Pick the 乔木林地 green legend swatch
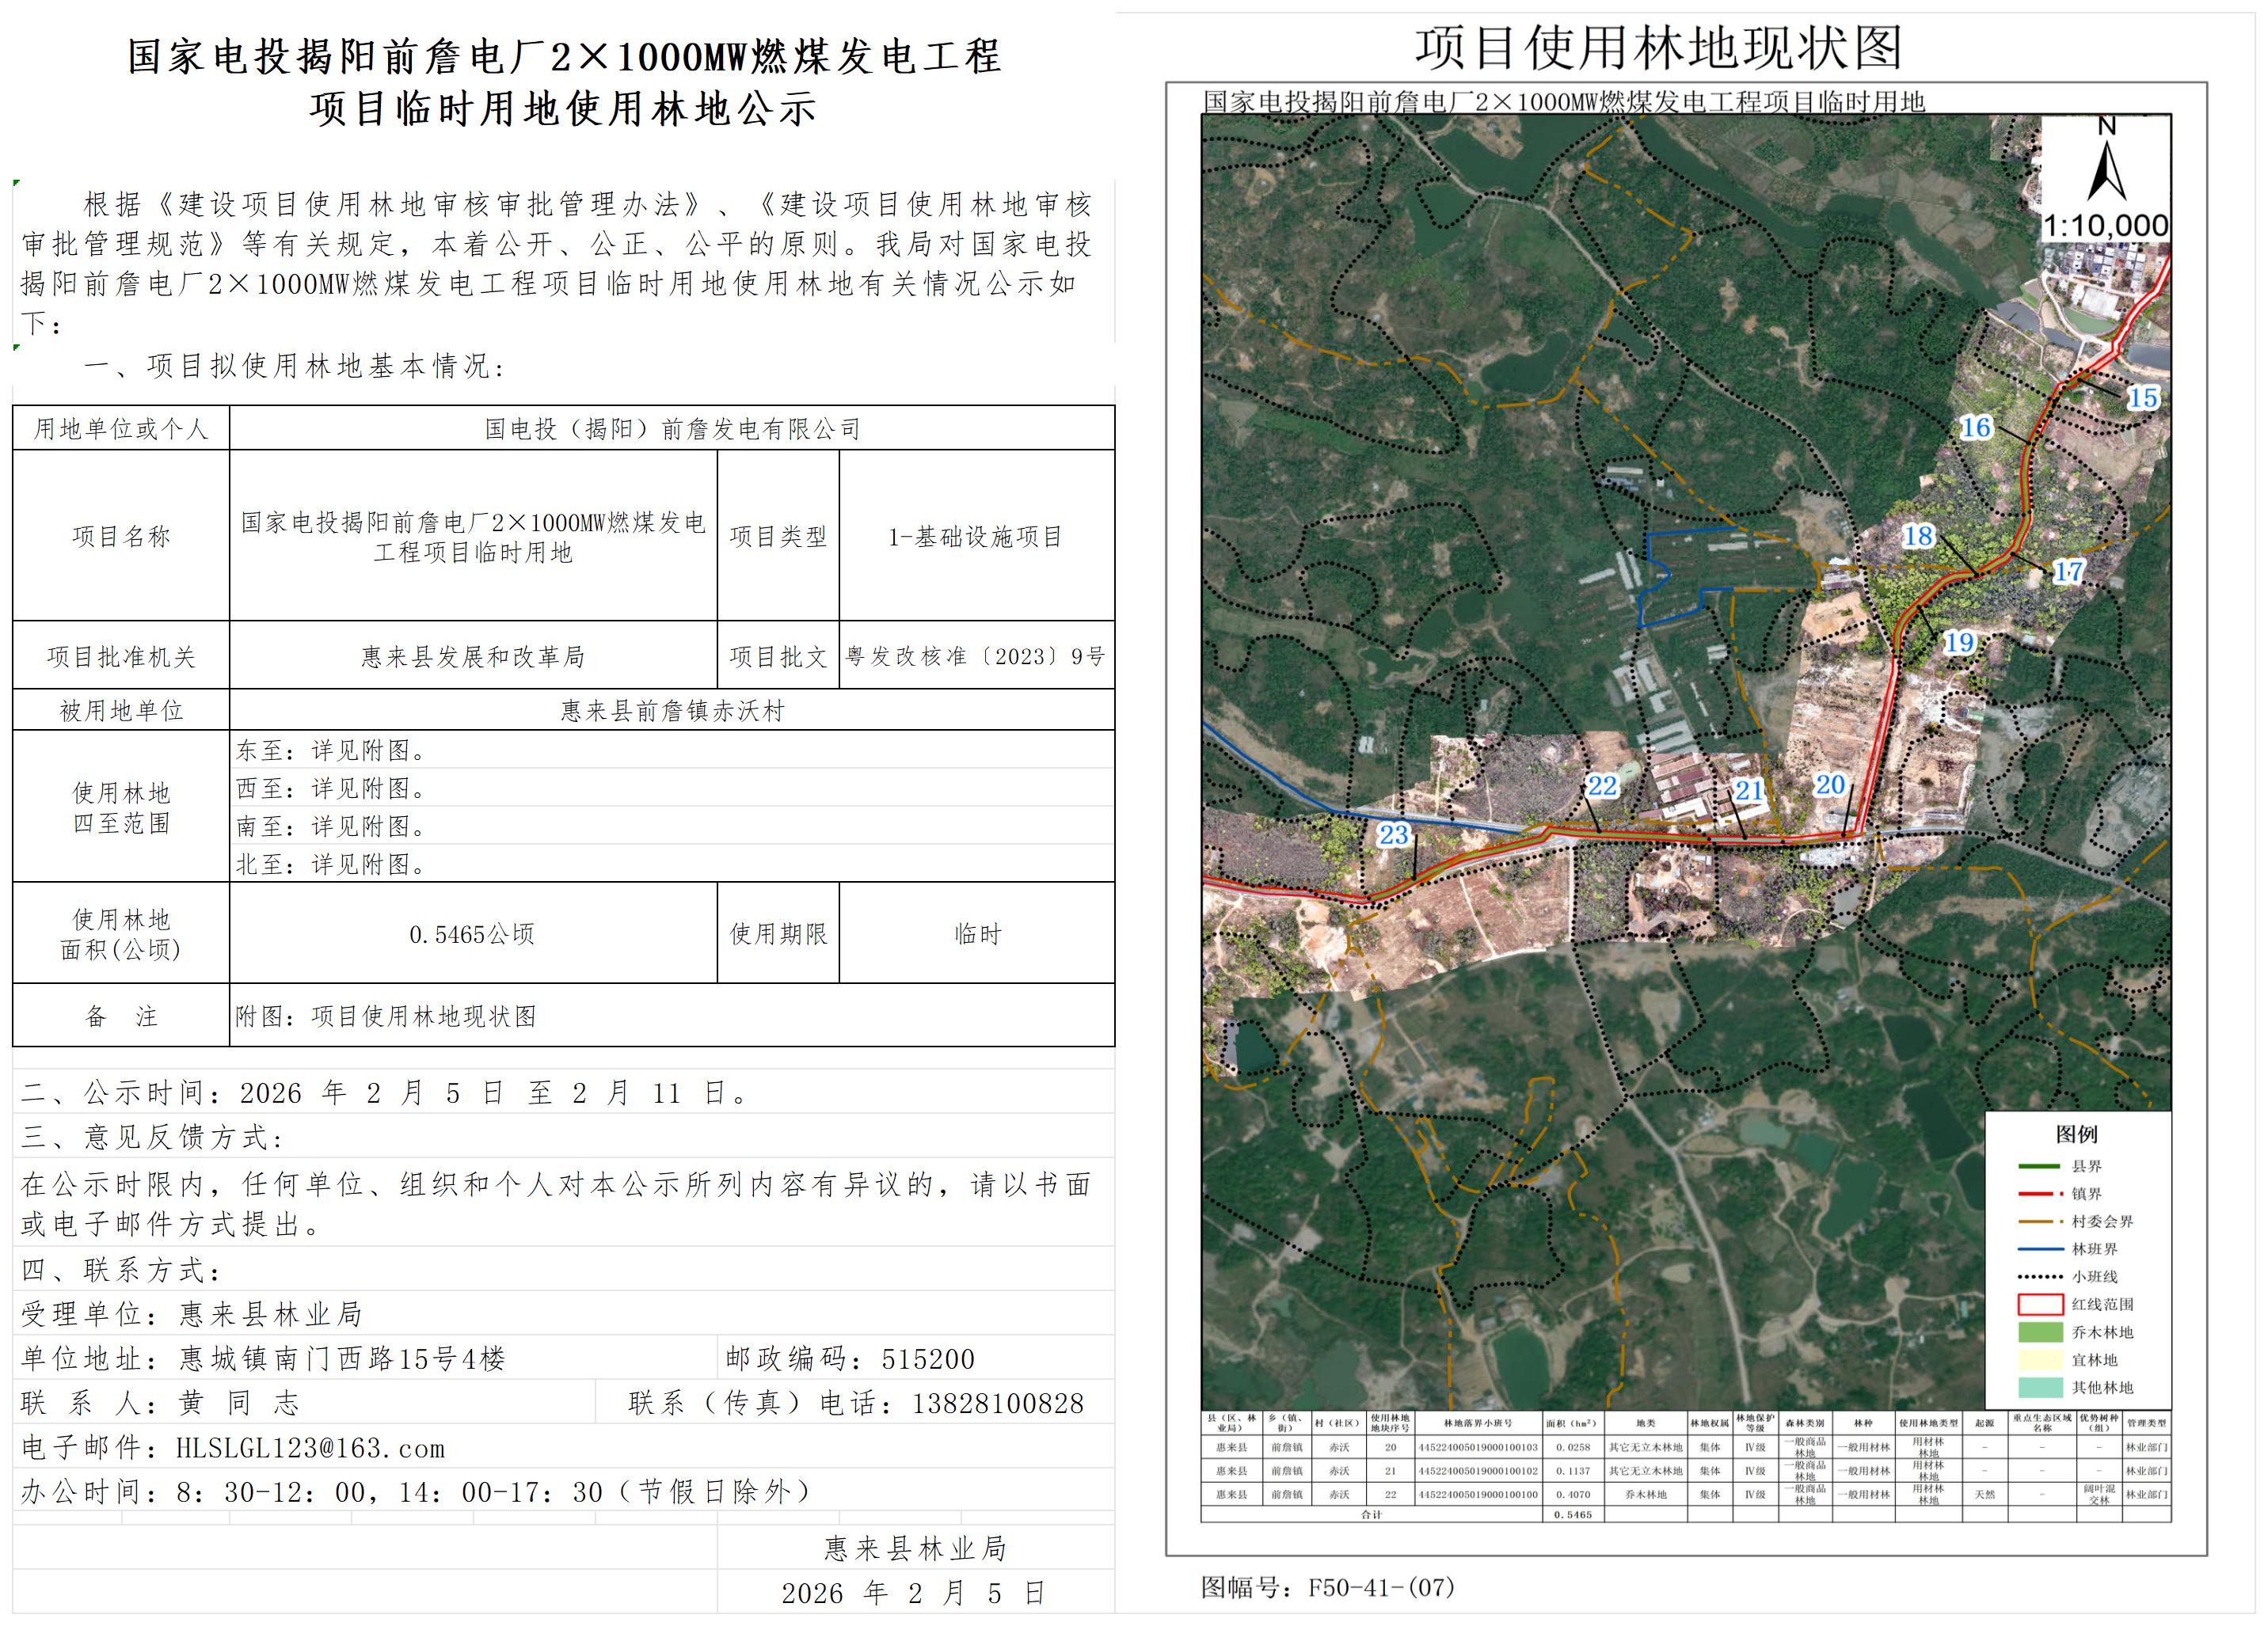Image resolution: width=2268 pixels, height=1626 pixels. coord(2040,1332)
